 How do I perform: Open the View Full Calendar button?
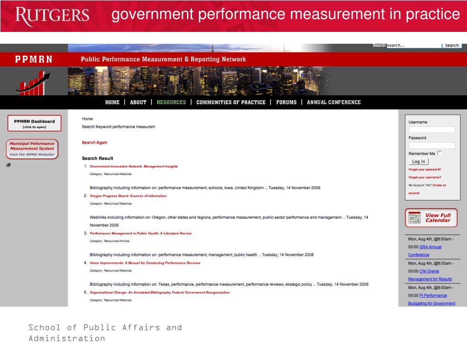(x=431, y=218)
